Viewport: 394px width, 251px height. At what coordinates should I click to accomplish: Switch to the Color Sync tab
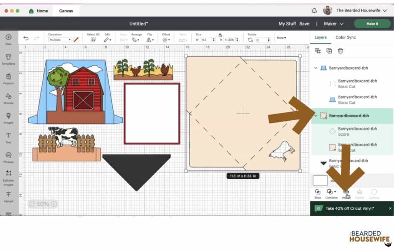tap(346, 37)
